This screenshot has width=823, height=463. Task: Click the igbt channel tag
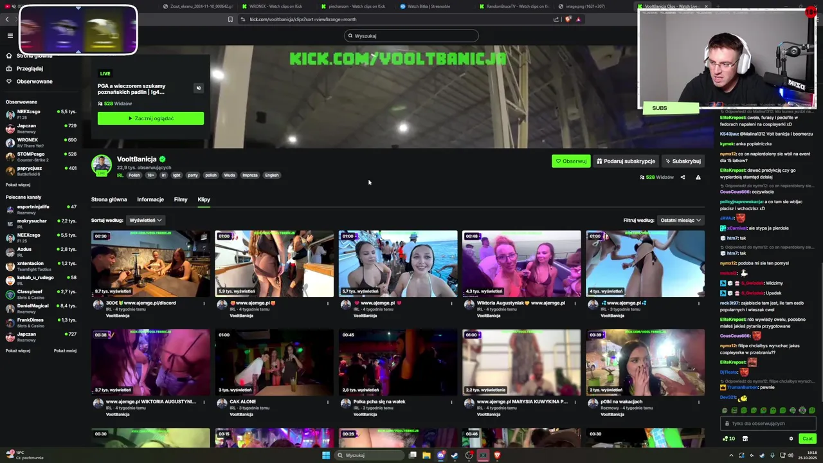click(x=176, y=176)
